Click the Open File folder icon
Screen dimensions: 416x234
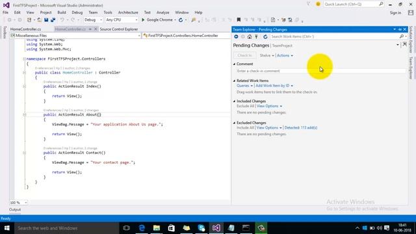(x=39, y=20)
